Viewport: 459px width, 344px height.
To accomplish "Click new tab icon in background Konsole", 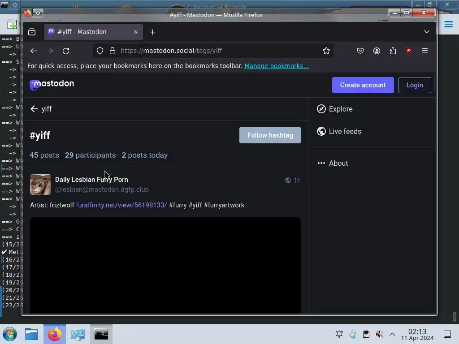I will tap(11, 24).
